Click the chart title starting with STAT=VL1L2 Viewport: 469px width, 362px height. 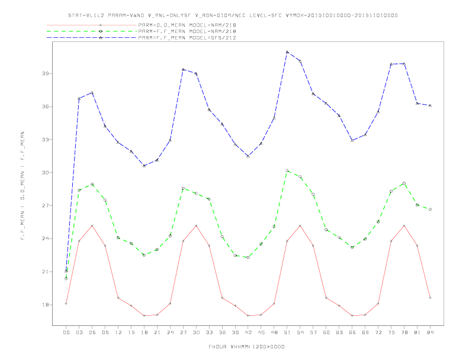click(x=233, y=15)
